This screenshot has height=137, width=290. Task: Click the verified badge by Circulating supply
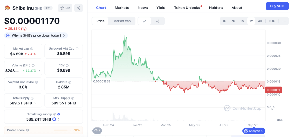tap(59, 114)
